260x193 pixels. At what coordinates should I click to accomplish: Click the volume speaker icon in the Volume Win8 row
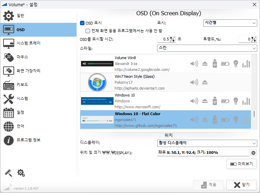[194, 64]
